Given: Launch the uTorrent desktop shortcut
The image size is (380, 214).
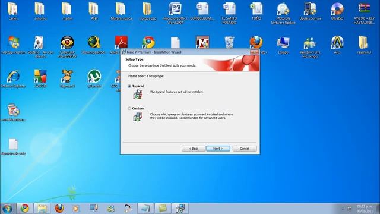Looking at the screenshot, I should point(94,79).
